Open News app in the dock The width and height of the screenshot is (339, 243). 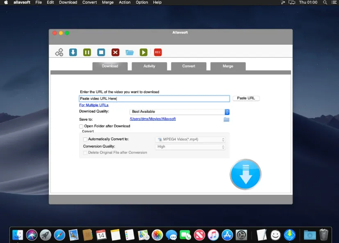coord(199,235)
